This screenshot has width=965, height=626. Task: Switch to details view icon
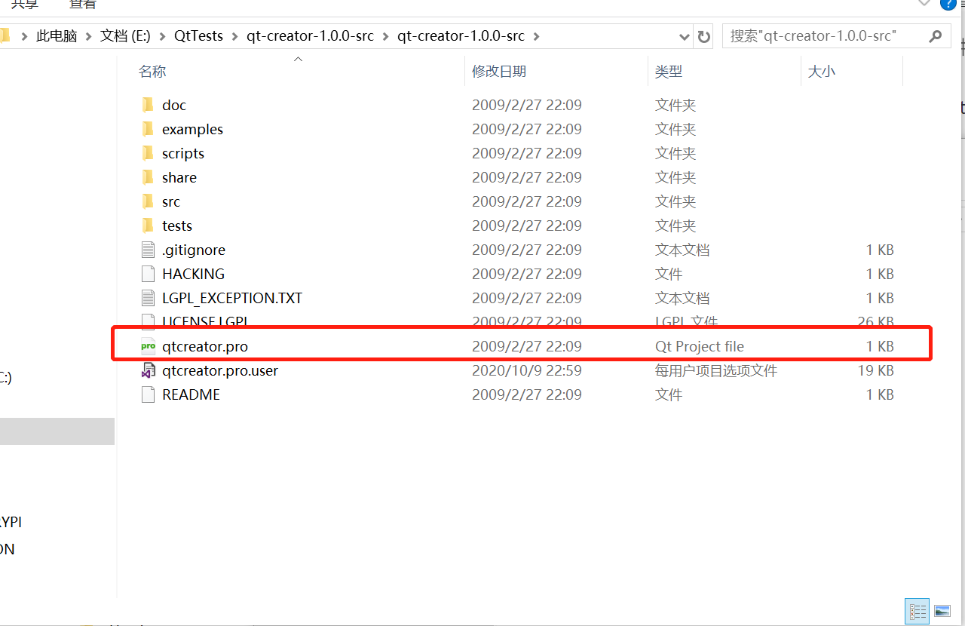pos(918,611)
